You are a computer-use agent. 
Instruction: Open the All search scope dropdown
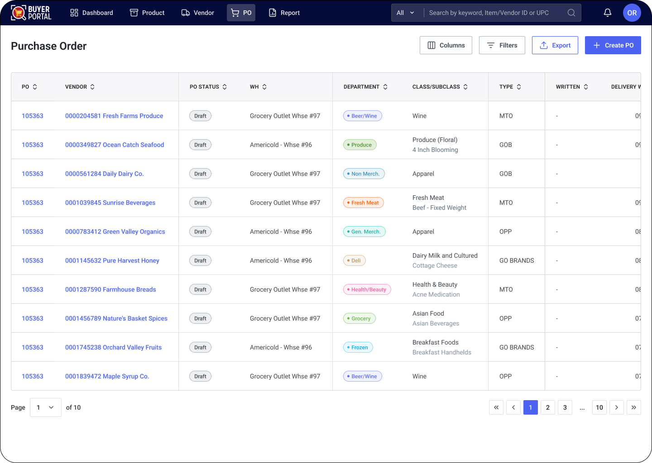point(406,13)
